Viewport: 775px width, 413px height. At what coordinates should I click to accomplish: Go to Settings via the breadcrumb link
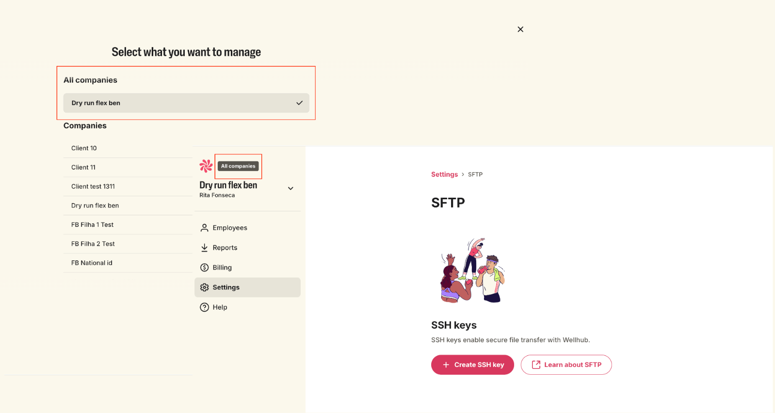point(444,175)
